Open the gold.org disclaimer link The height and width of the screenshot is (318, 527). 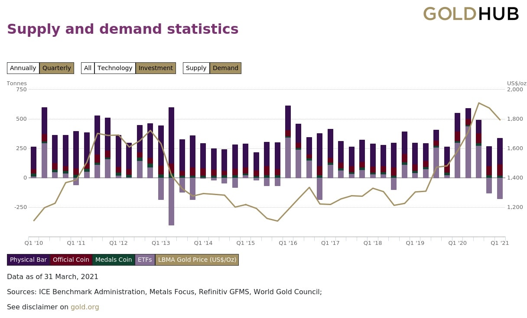point(85,307)
